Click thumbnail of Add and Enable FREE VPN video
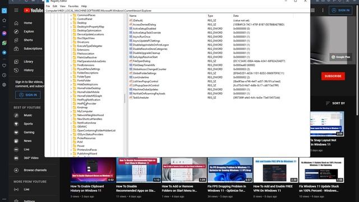 [275, 170]
